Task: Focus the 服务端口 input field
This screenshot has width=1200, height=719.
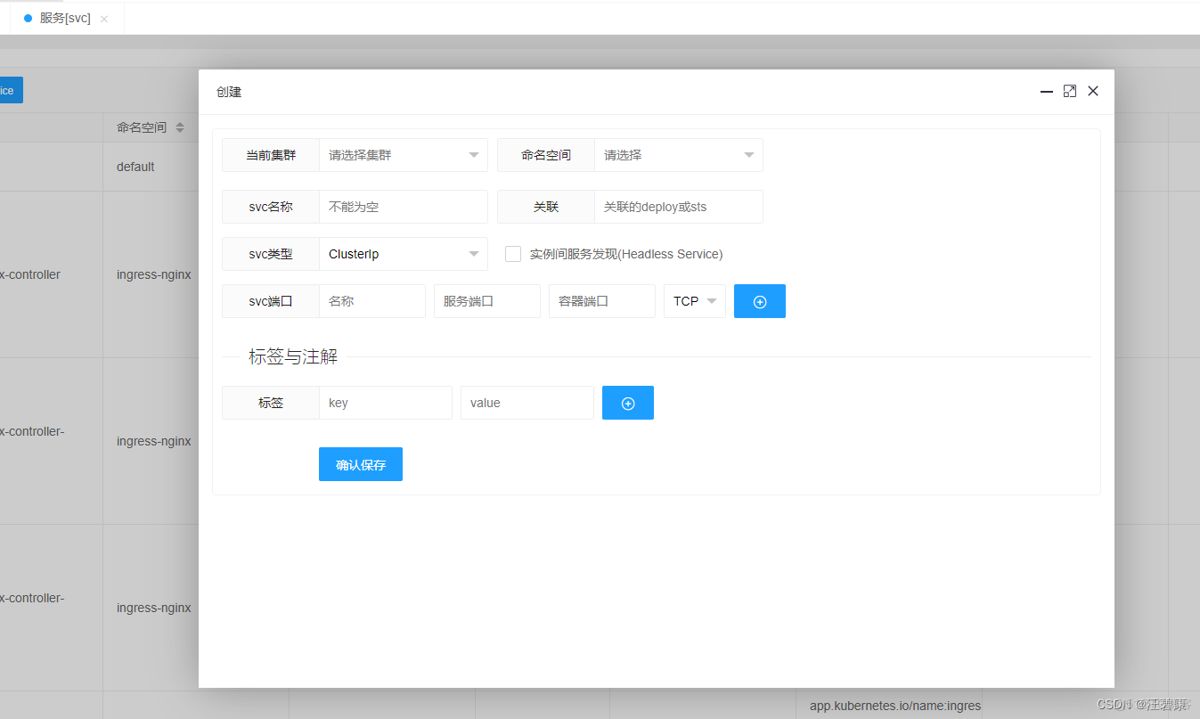Action: point(487,301)
